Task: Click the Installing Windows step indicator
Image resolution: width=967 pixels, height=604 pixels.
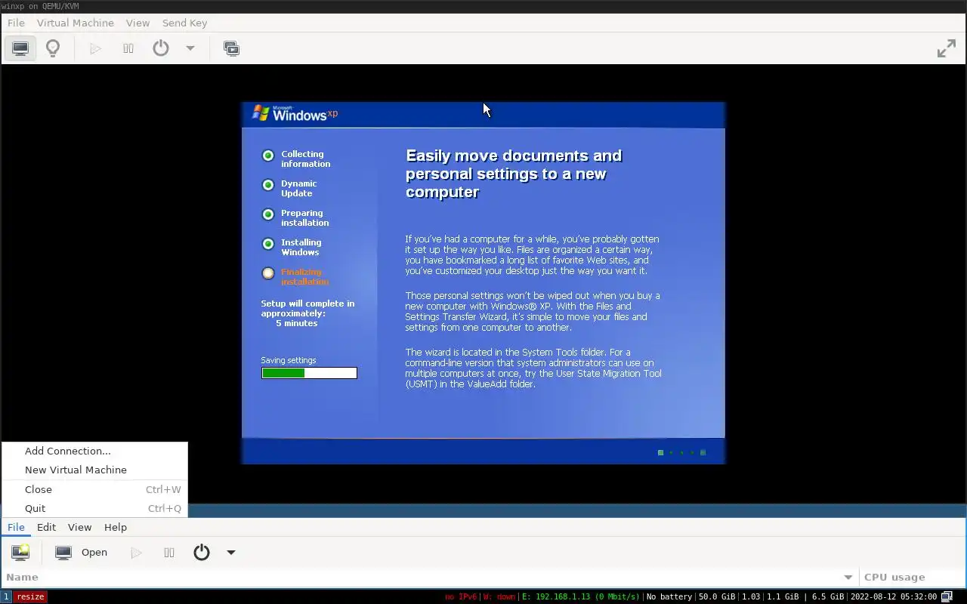Action: coord(268,244)
